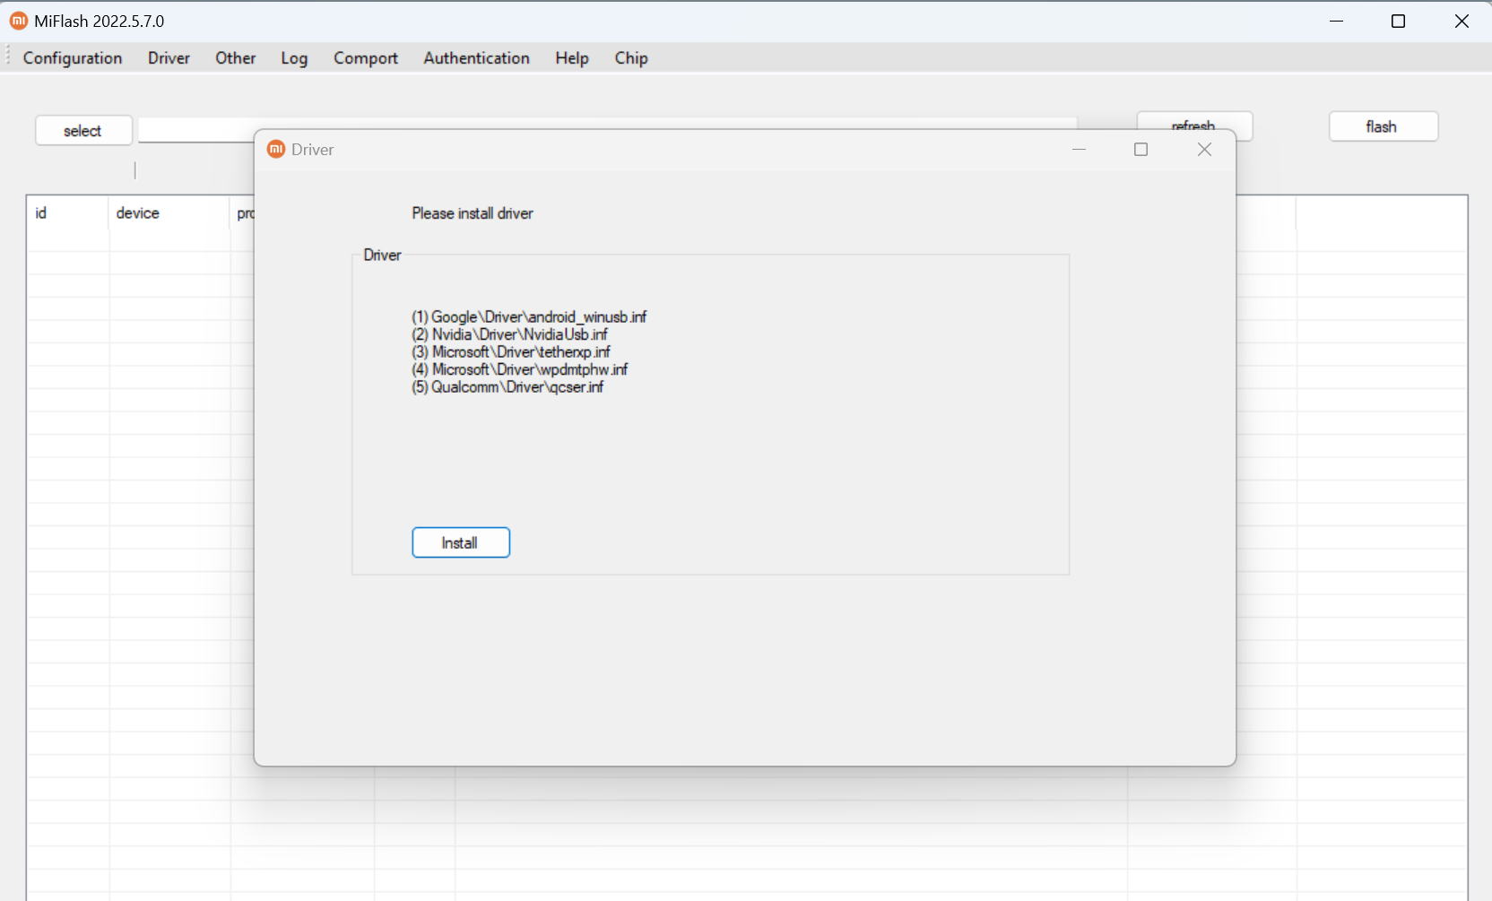Screen dimensions: 1492x901
Task: Click the menu bar drag grip
Action: click(x=8, y=56)
